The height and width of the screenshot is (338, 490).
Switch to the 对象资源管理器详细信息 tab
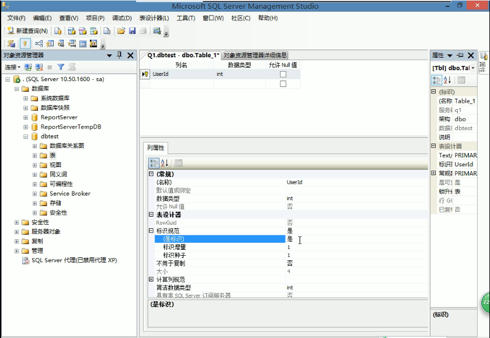tap(255, 55)
